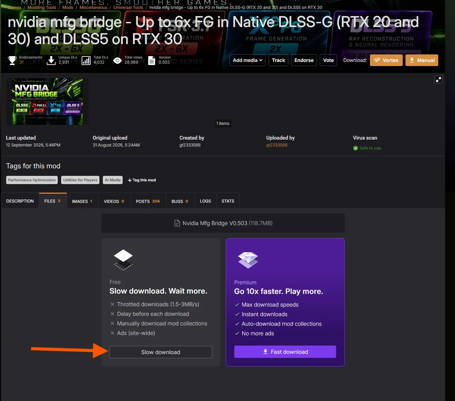Choose the Slow download option
This screenshot has width=455, height=401.
(161, 352)
